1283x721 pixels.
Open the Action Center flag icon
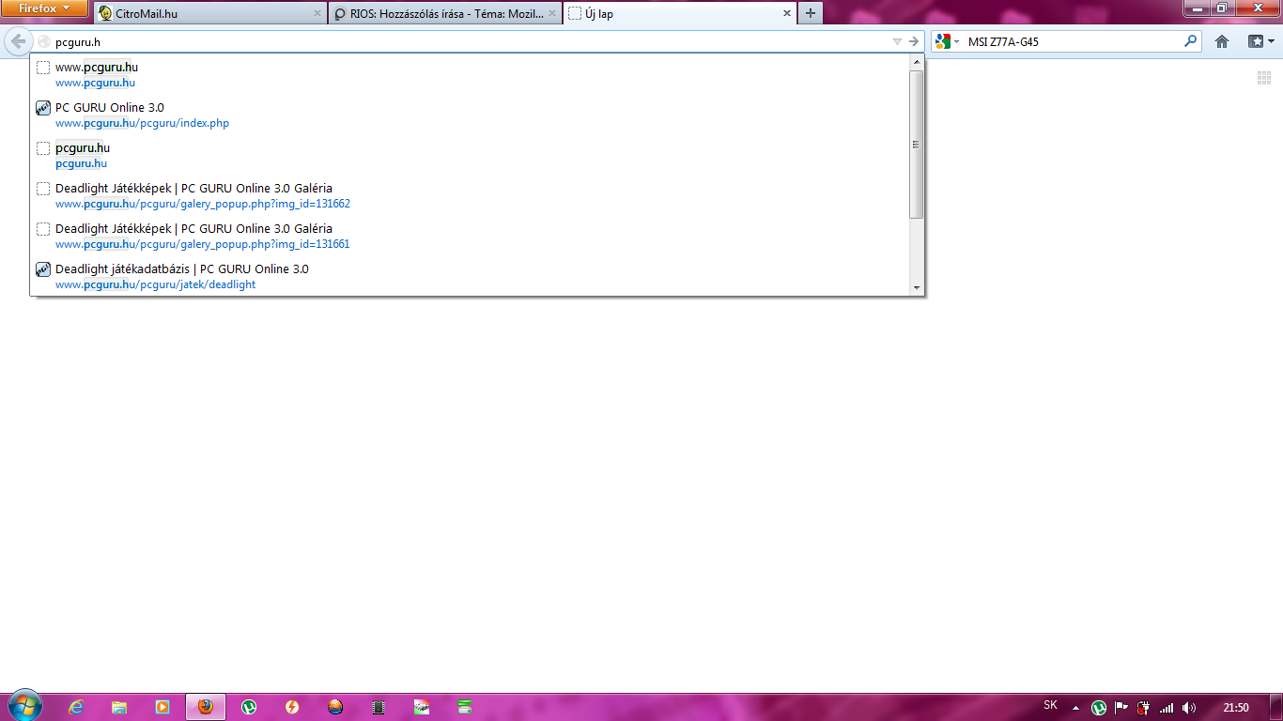1121,708
